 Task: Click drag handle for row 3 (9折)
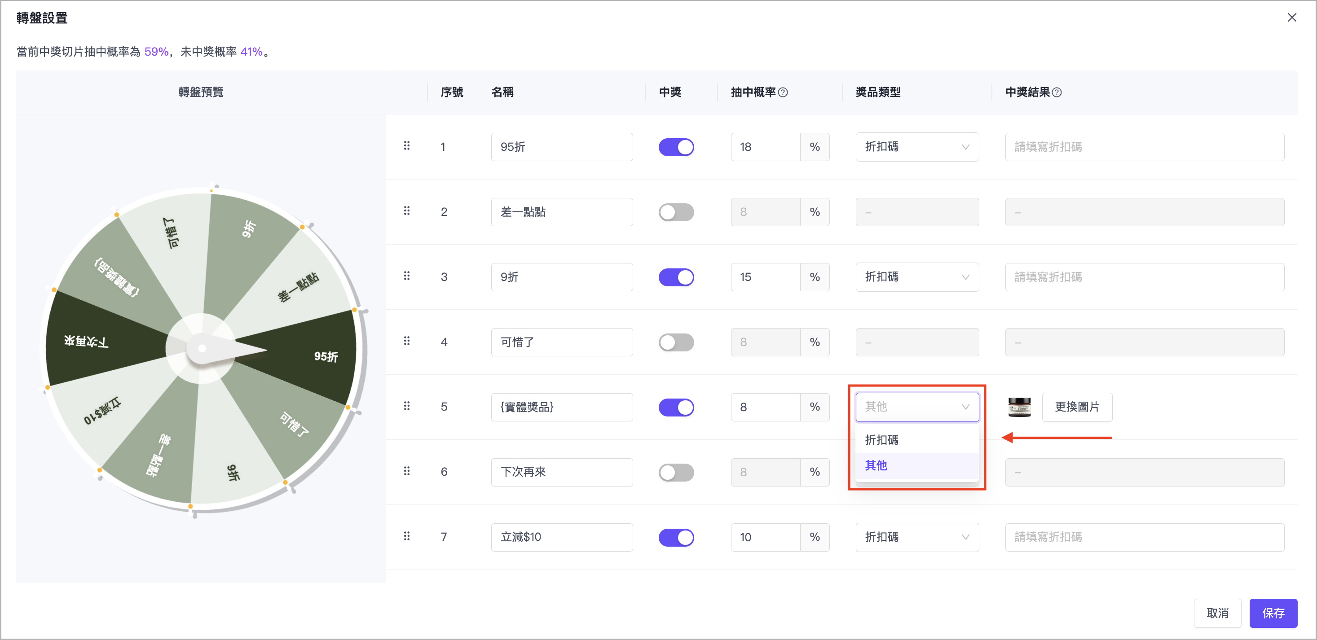[x=406, y=276]
